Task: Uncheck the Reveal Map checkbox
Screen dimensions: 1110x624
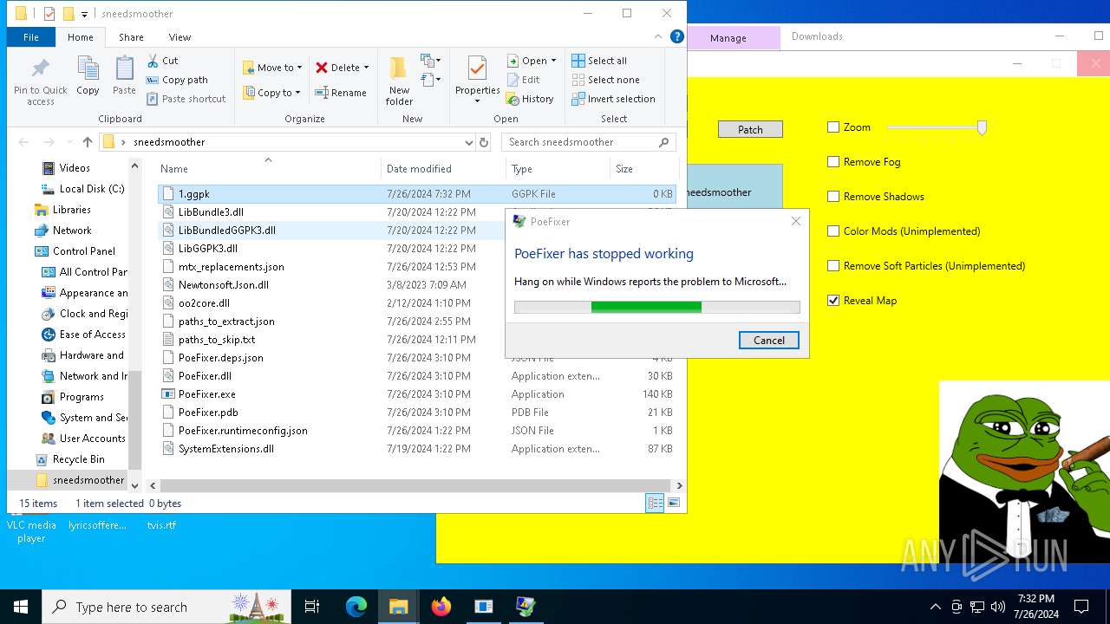Action: (x=833, y=301)
